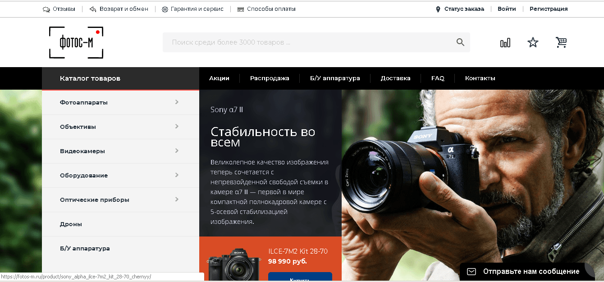Expand the Оптические приборы category chevron
This screenshot has height=282, width=604.
click(x=177, y=200)
